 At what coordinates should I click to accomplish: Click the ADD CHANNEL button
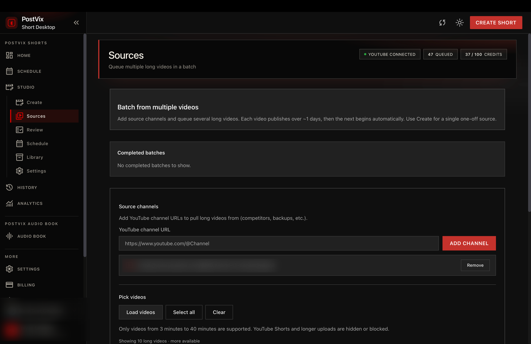pyautogui.click(x=469, y=243)
